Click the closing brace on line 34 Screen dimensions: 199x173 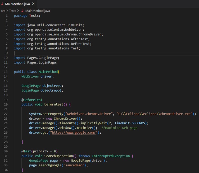(22, 170)
